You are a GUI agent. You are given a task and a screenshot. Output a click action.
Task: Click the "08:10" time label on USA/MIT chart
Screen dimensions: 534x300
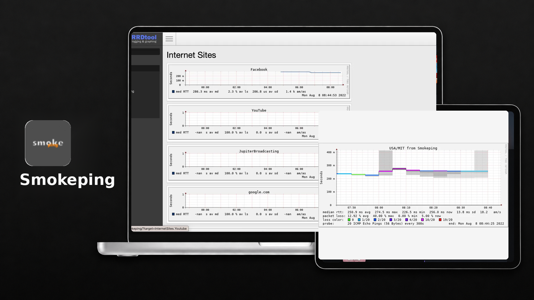click(x=406, y=208)
